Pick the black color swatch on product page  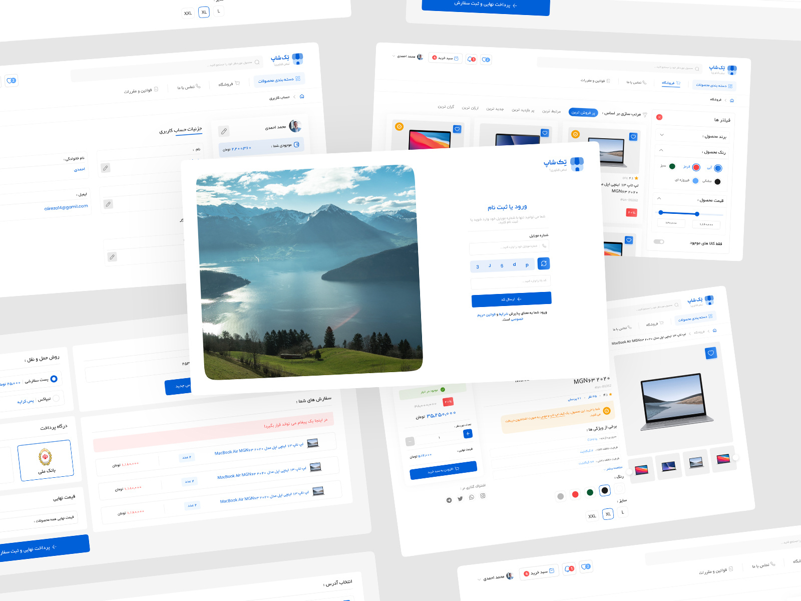(605, 490)
